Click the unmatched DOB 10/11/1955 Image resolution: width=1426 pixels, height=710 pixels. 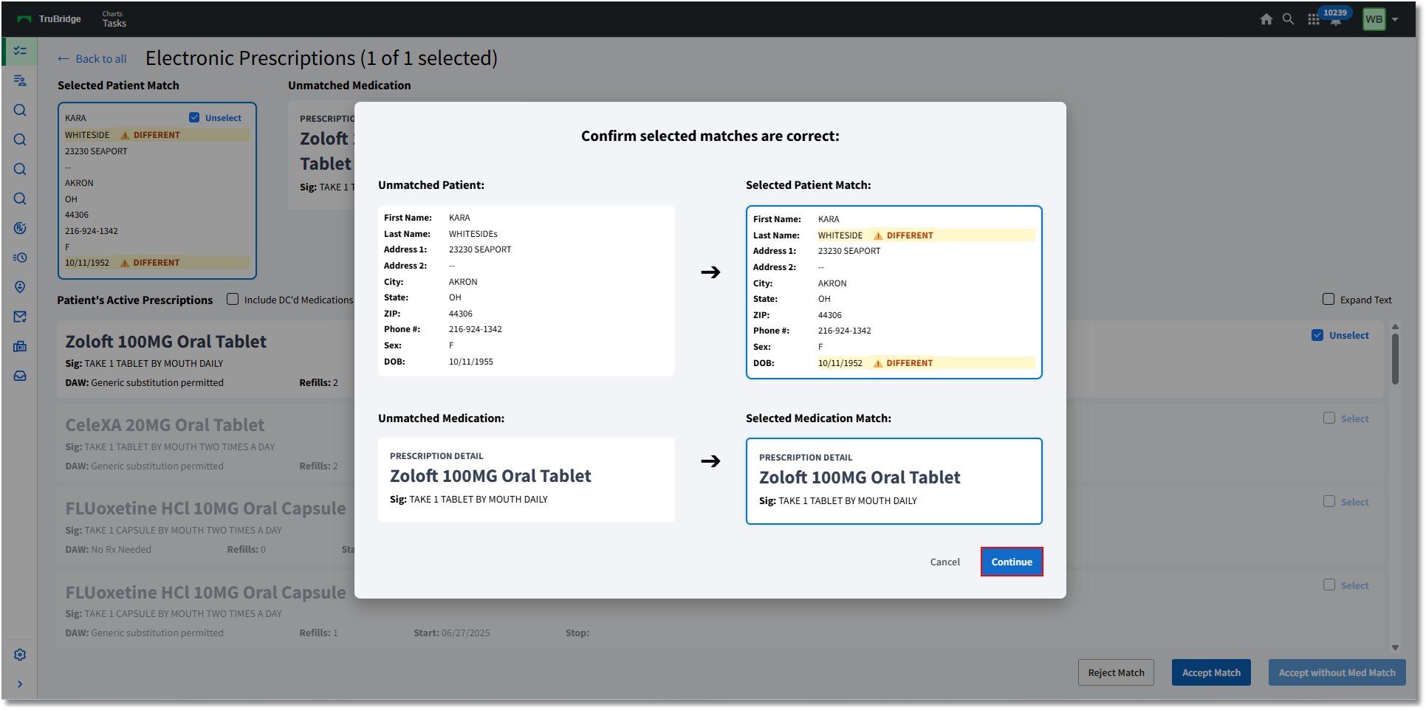tap(470, 362)
